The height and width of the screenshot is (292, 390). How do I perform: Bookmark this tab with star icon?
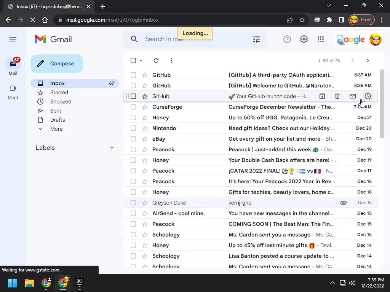(302, 20)
